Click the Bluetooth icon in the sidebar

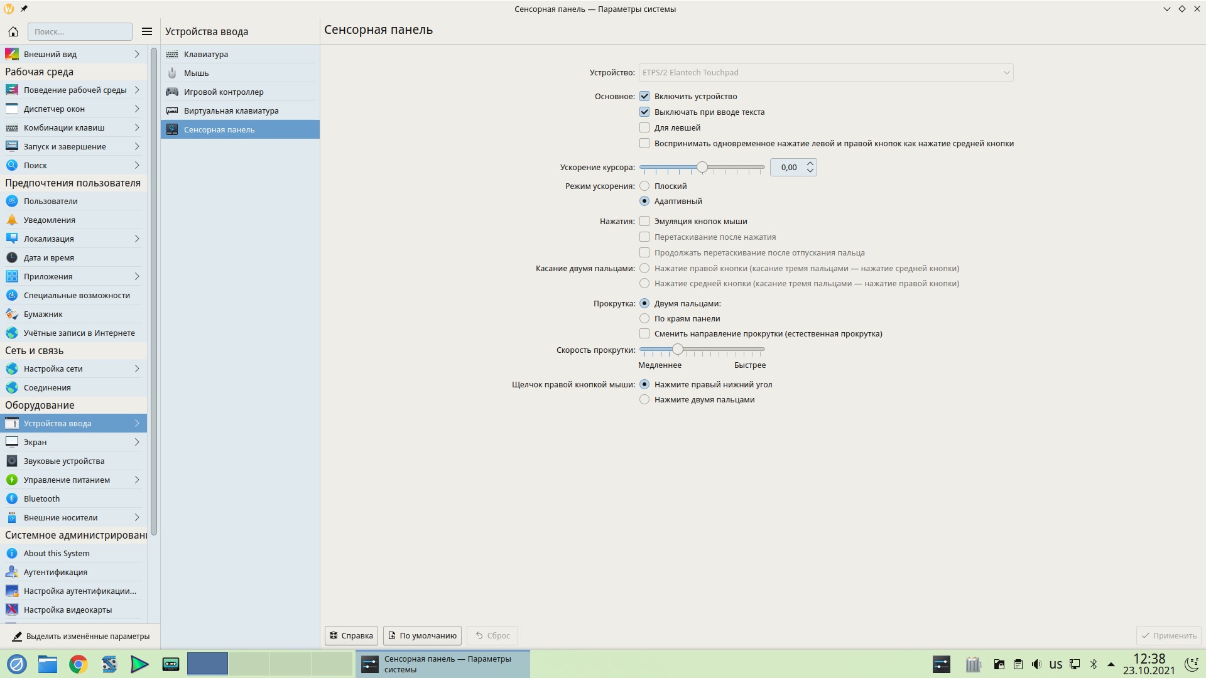[12, 498]
